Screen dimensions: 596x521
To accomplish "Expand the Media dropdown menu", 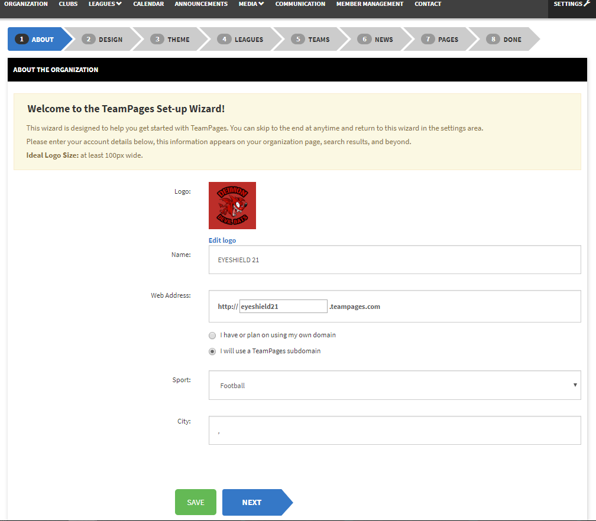I will click(251, 4).
